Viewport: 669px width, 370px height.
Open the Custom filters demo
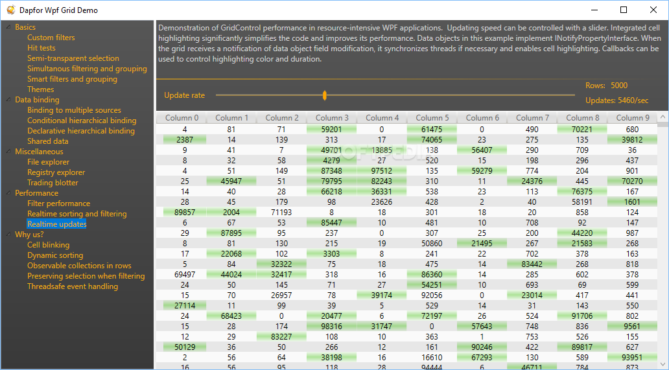51,38
